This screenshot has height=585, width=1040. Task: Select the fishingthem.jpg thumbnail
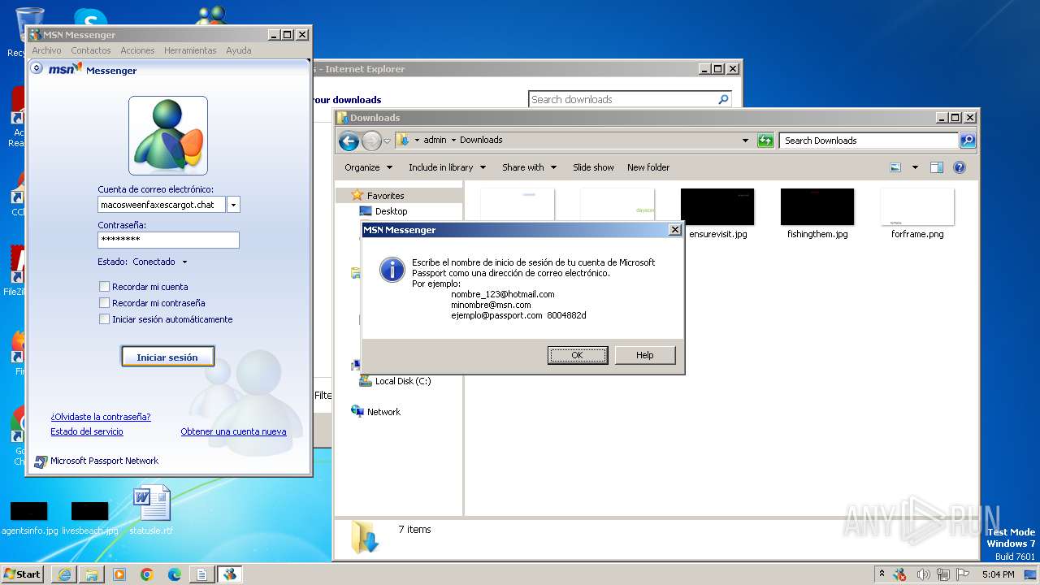click(x=817, y=206)
